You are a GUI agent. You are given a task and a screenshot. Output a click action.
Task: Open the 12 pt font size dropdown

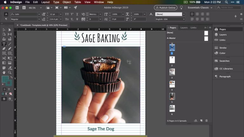pyautogui.click(x=61, y=14)
